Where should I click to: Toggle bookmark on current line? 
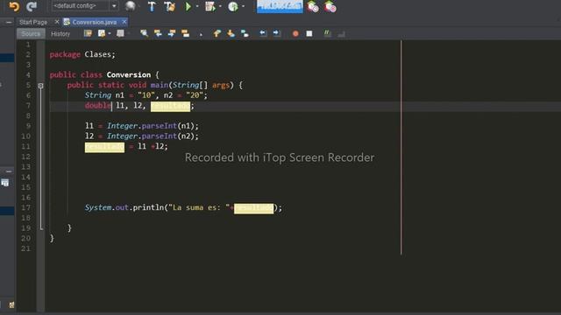point(245,33)
